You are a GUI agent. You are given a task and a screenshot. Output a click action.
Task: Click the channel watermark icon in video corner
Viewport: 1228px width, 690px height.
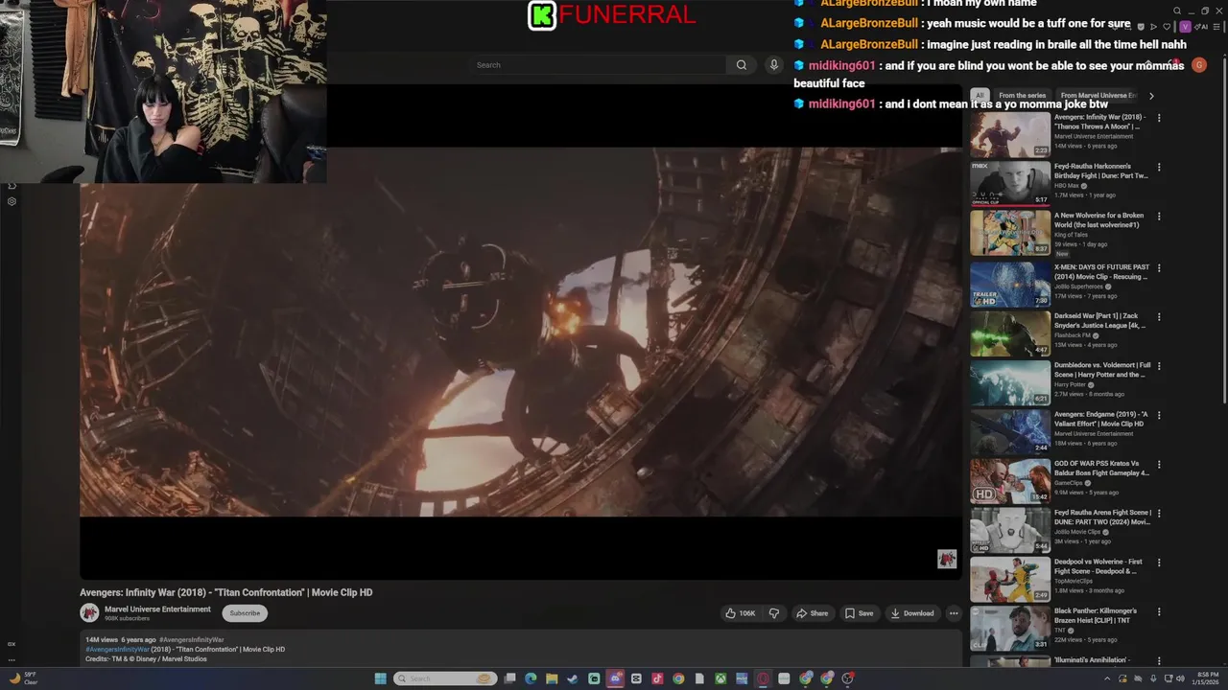coord(947,560)
